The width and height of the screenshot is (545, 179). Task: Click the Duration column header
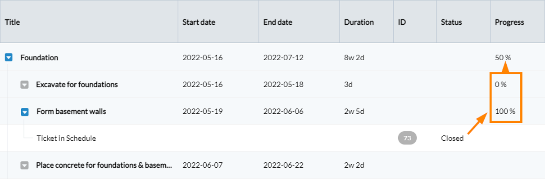359,22
